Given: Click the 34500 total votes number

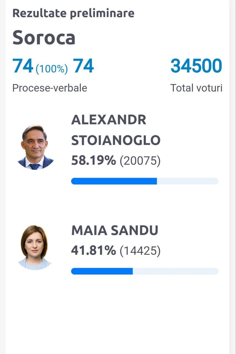Looking at the screenshot, I should pyautogui.click(x=196, y=66).
